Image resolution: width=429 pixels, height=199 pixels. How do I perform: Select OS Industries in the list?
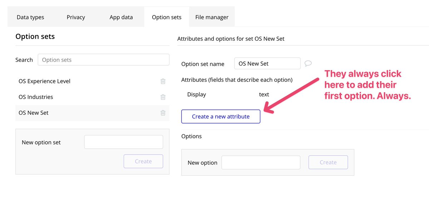pos(92,97)
